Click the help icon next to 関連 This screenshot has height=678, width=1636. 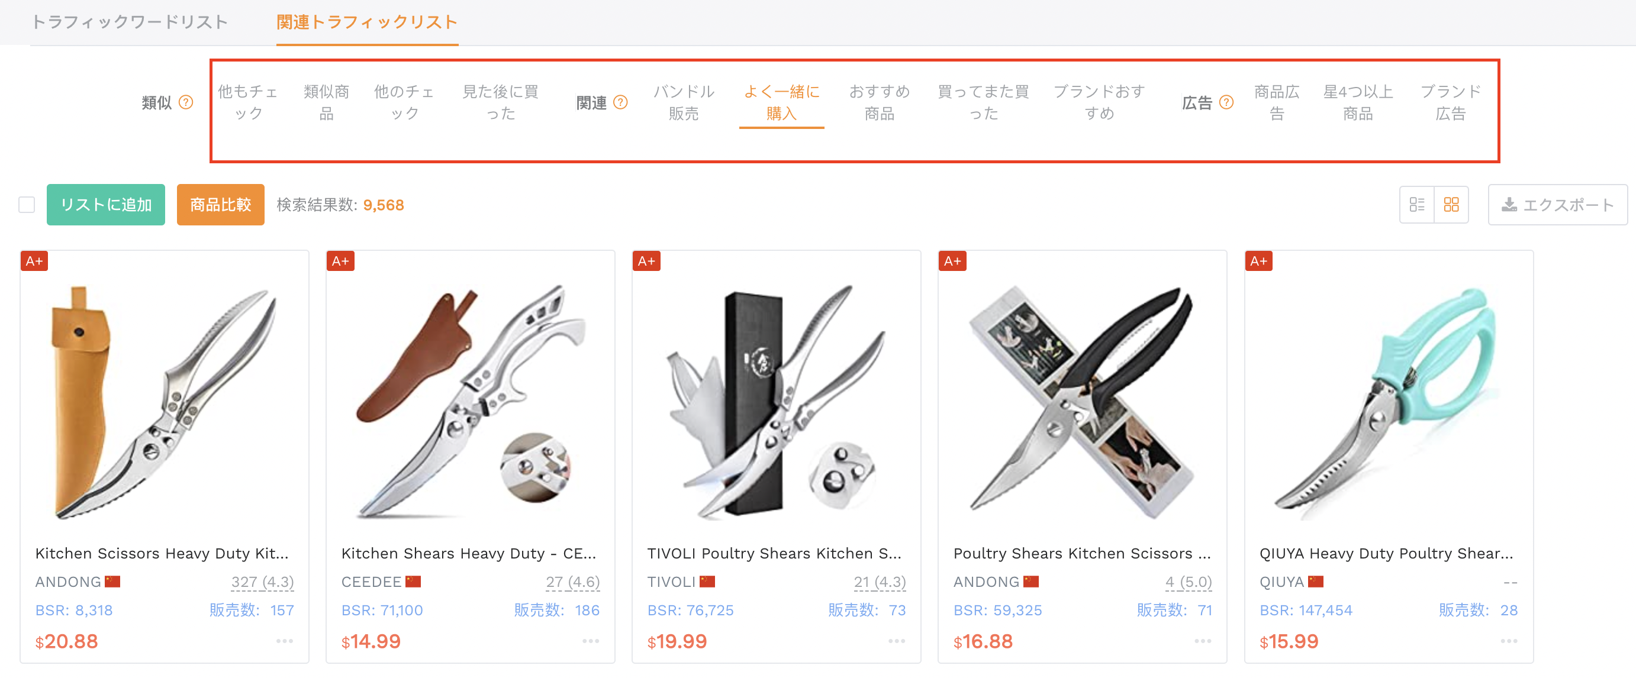pos(620,102)
